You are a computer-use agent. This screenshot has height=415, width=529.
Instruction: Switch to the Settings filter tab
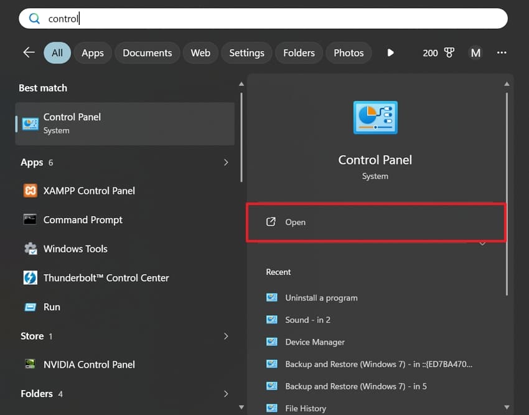(x=246, y=53)
